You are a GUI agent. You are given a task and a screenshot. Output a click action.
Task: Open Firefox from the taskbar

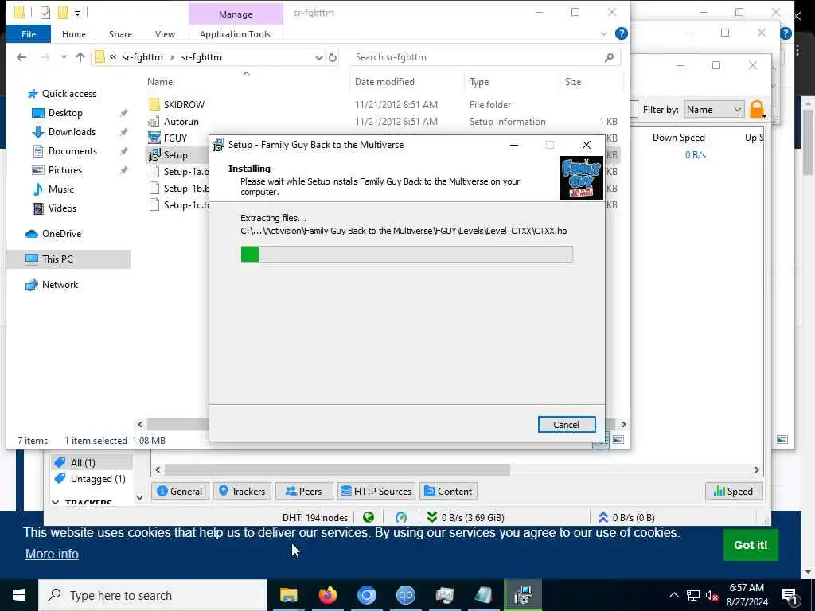(x=327, y=595)
